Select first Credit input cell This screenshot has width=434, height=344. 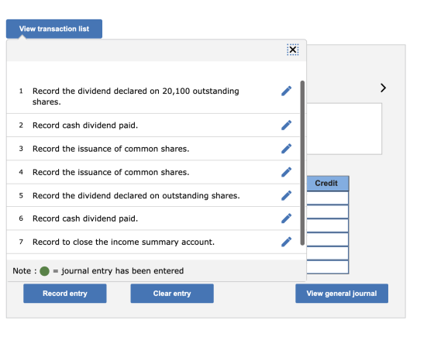(327, 198)
